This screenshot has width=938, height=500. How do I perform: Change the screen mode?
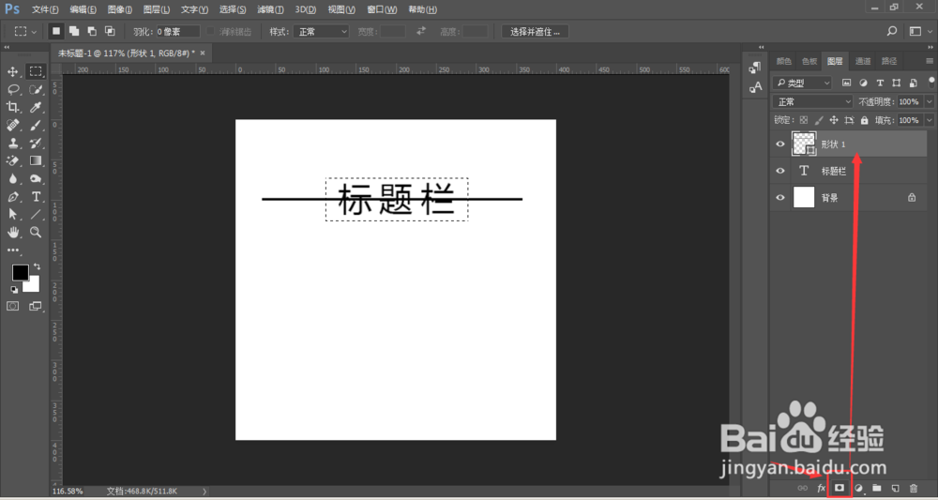point(36,306)
